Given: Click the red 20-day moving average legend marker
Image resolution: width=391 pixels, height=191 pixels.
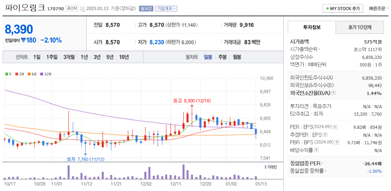Looking at the screenshot, I should (x=16, y=74).
